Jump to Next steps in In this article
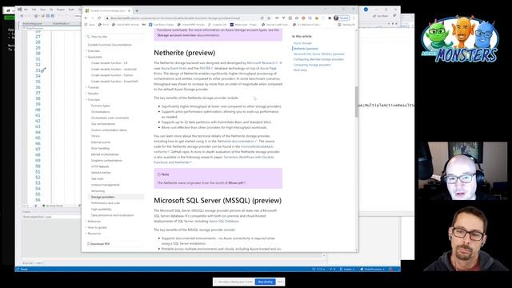 tap(300, 70)
